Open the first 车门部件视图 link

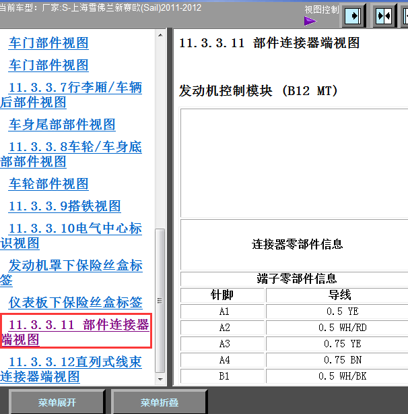pos(48,43)
